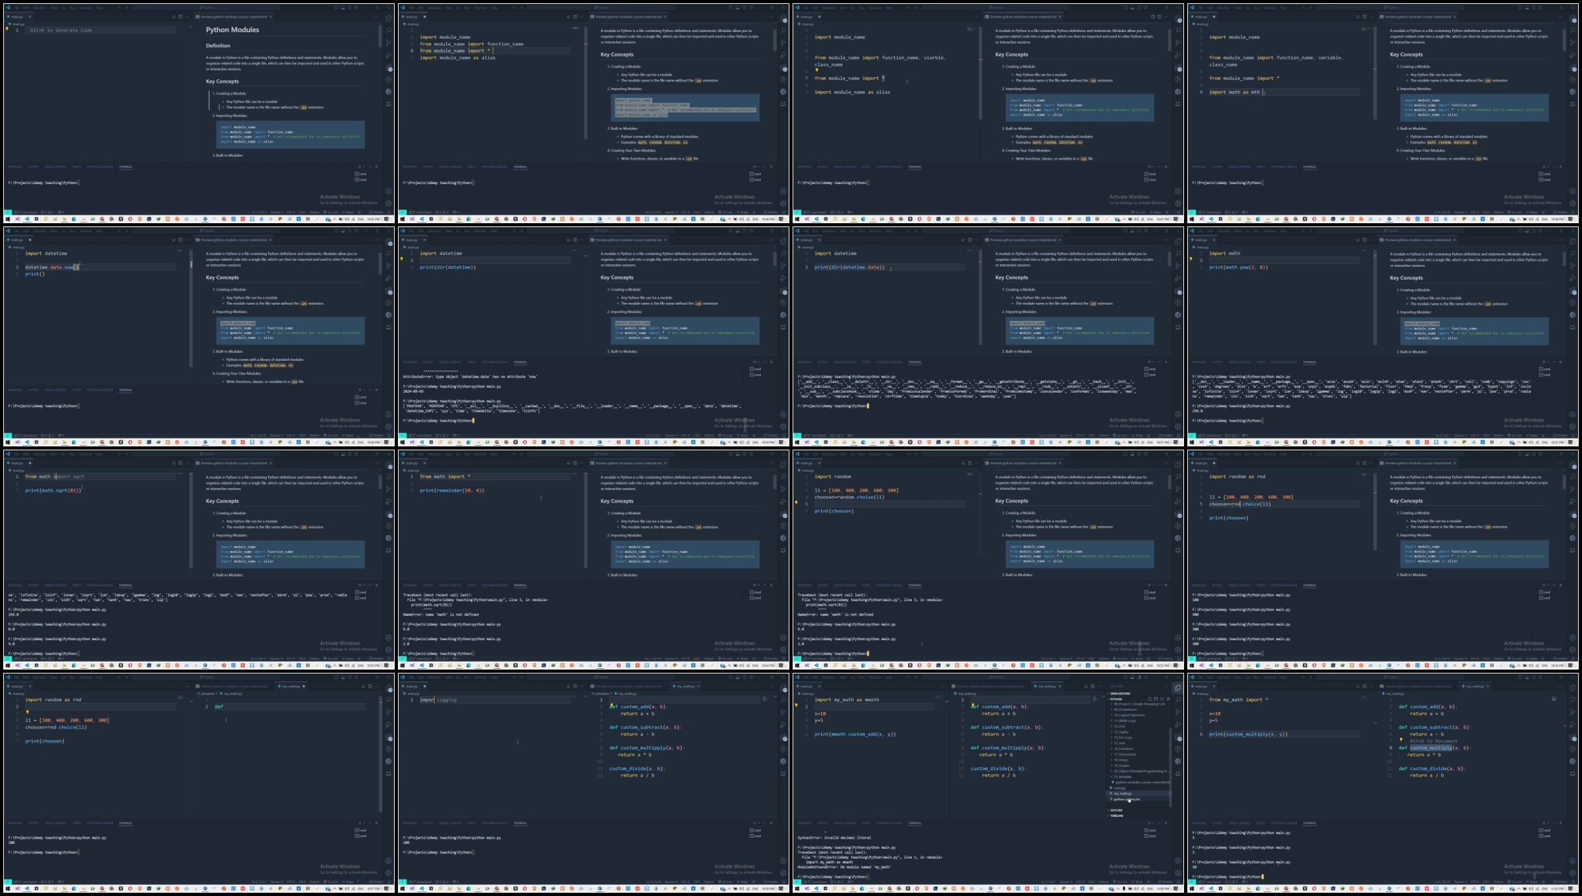
Task: Click 'Alt+K to Generate Code' editor line
Action: coord(101,30)
